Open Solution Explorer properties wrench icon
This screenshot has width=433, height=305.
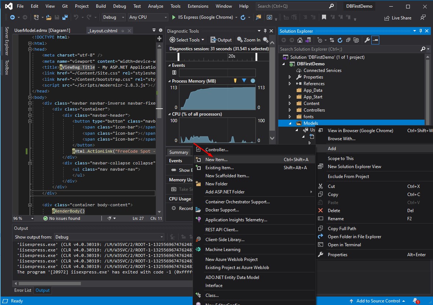[368, 40]
